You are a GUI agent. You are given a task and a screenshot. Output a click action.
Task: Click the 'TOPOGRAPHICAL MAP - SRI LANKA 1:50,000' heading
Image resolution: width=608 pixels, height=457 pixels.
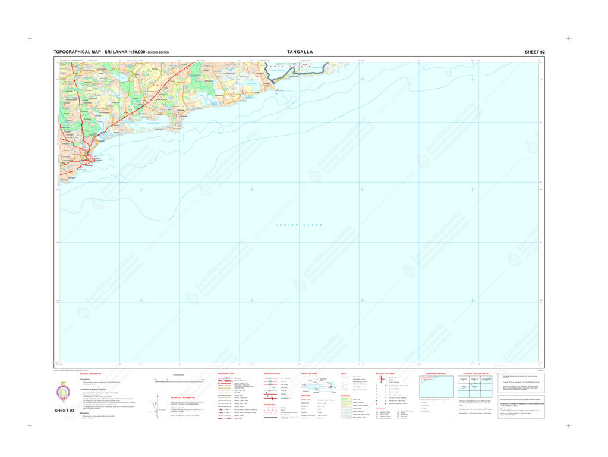pyautogui.click(x=99, y=52)
